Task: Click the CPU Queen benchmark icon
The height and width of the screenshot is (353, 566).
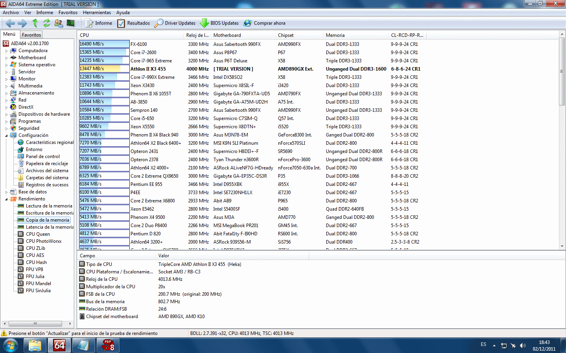Action: click(21, 234)
